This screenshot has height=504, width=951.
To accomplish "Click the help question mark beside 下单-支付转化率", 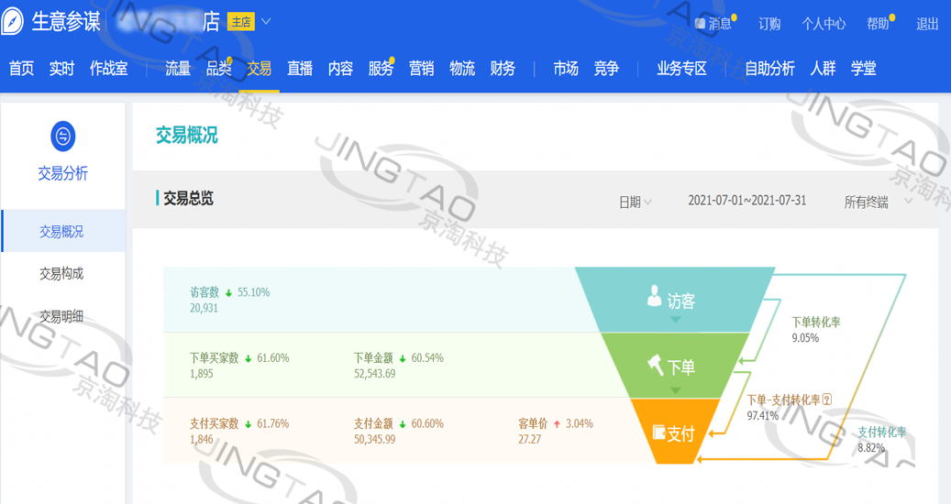I will [826, 400].
